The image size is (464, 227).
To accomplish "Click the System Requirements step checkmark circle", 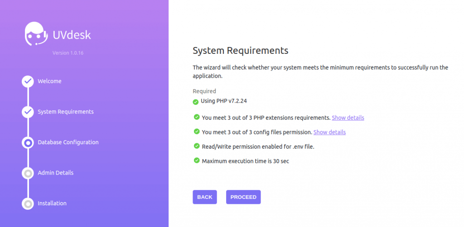I will (x=28, y=112).
